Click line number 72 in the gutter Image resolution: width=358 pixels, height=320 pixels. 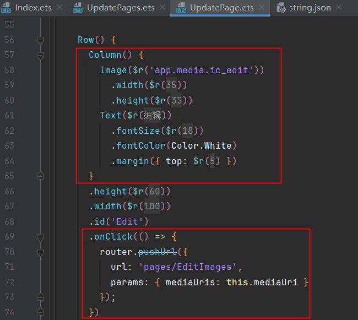[9, 282]
